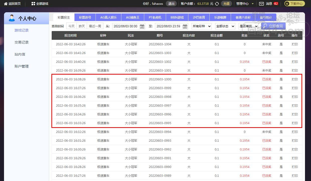
Task: Open the 消息 envelope icon
Action: [x=261, y=4]
